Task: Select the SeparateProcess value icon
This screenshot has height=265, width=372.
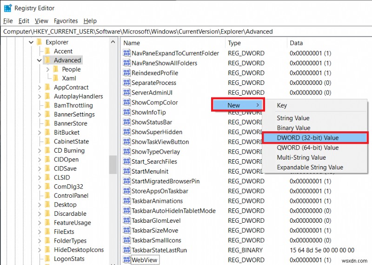Action: pos(126,83)
